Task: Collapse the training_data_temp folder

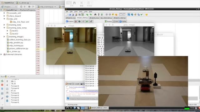Action: (x=4, y=28)
